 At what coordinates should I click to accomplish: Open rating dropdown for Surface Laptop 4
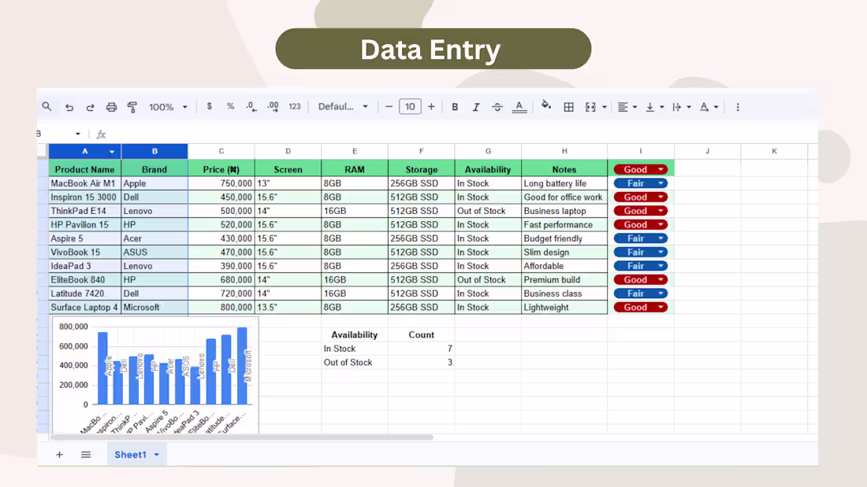pyautogui.click(x=660, y=308)
